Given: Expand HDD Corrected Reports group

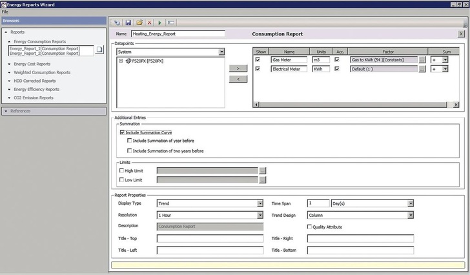Looking at the screenshot, I should tap(9, 81).
